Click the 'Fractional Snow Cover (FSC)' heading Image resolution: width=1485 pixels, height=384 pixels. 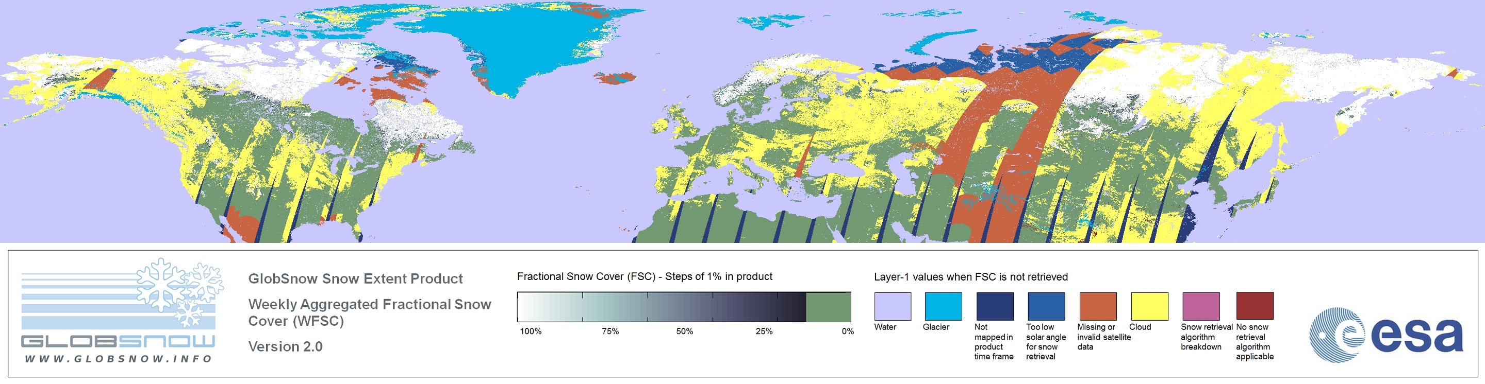click(645, 276)
